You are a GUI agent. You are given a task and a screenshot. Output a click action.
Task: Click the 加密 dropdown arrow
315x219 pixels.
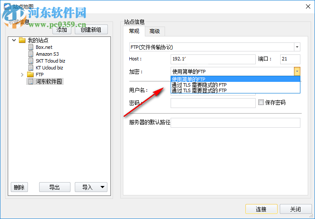[x=297, y=71]
